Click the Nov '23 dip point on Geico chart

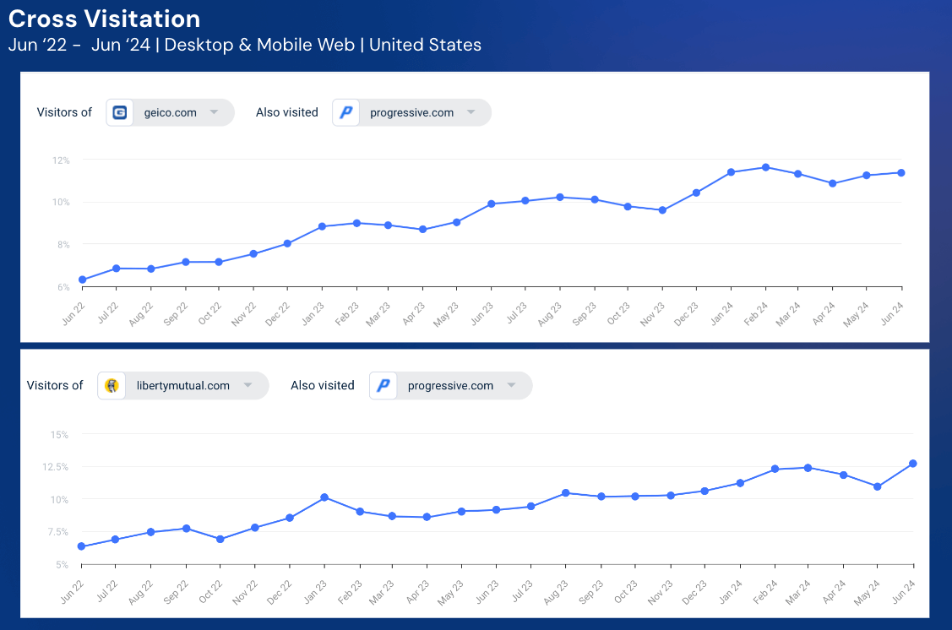coord(662,210)
